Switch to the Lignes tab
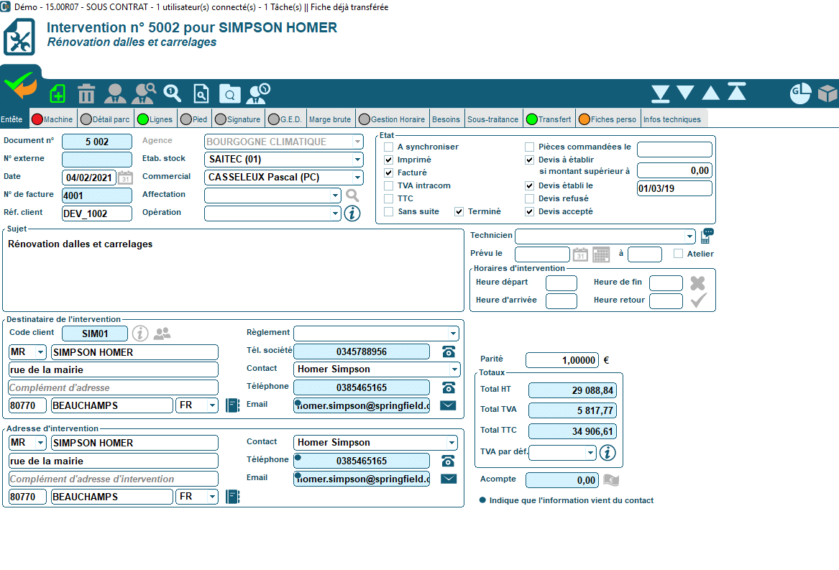The width and height of the screenshot is (839, 570). click(155, 119)
